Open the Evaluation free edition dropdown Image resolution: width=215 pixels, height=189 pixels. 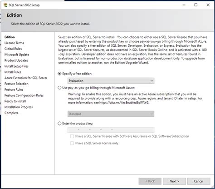(111, 81)
